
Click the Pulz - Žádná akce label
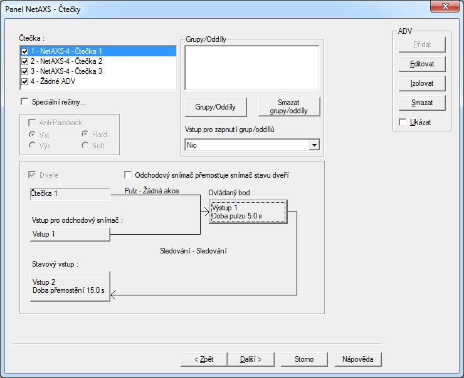tap(152, 191)
